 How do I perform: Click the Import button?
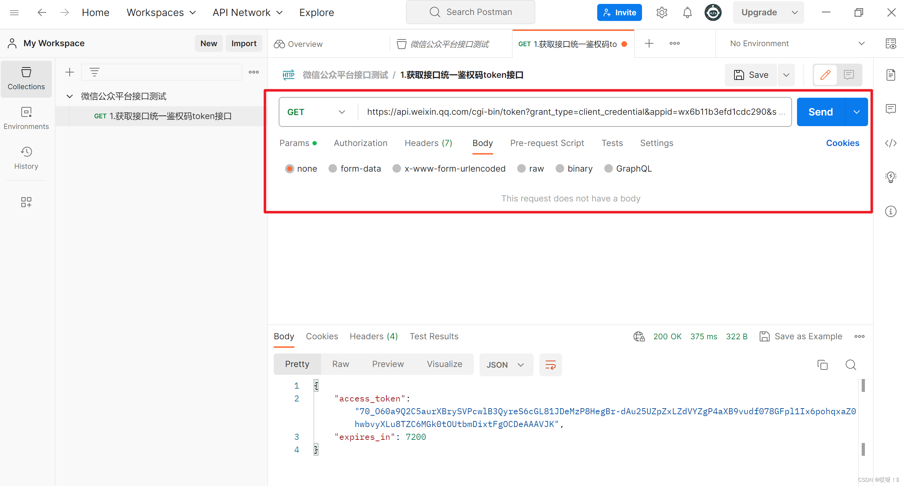coord(244,43)
